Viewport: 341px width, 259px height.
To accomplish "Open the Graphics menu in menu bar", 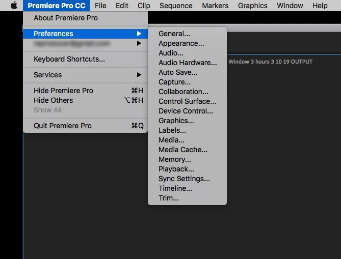I will (252, 6).
